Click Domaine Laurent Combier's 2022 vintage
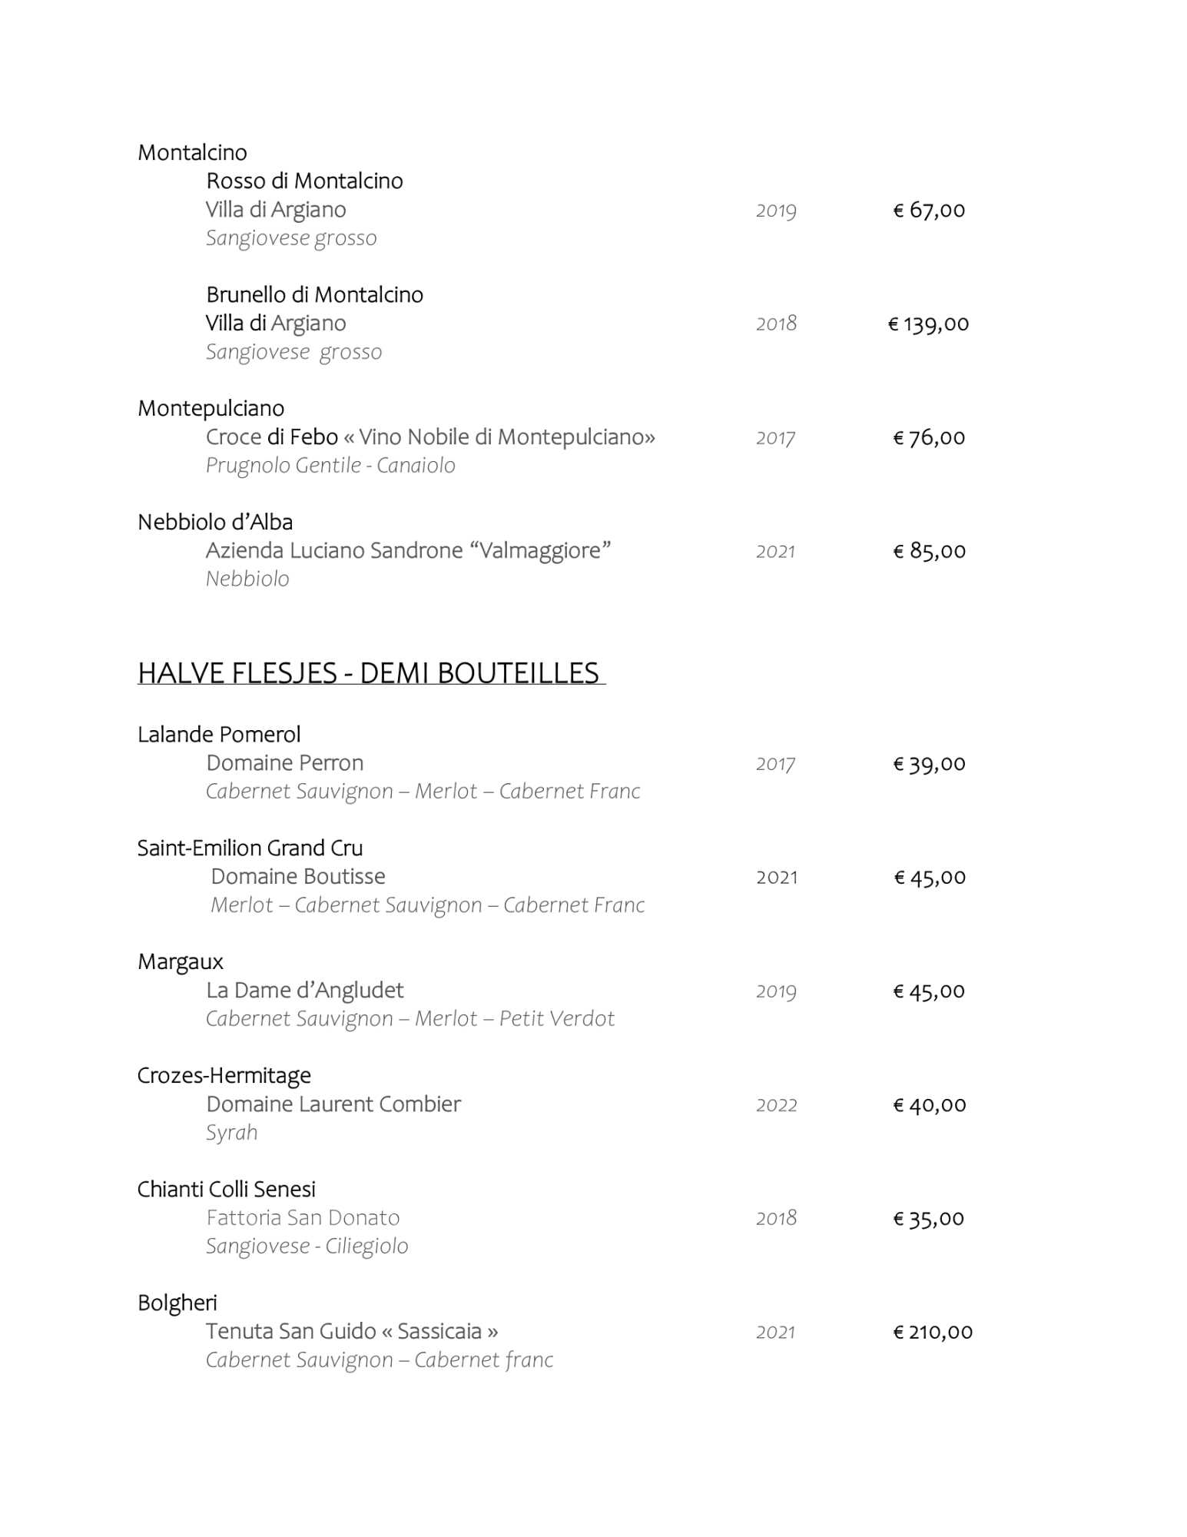1187x1537 pixels. click(x=776, y=1105)
